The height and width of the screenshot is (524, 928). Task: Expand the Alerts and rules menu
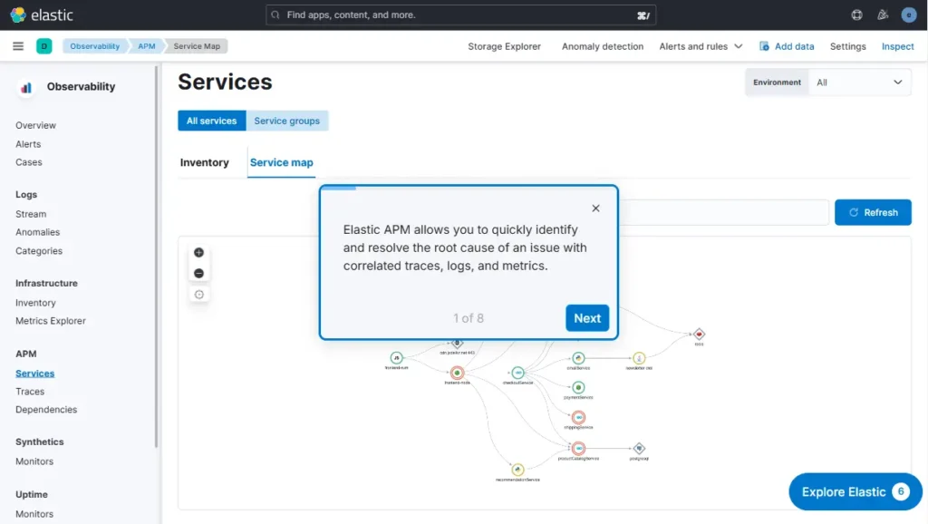[x=701, y=46]
